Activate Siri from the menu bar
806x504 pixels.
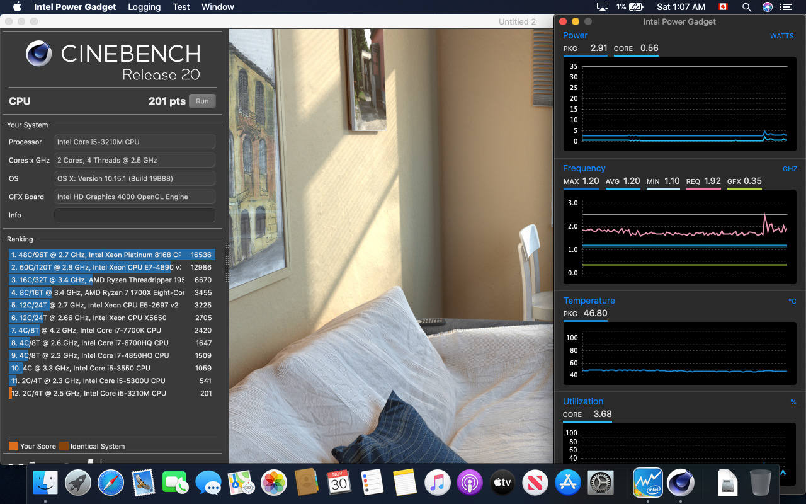[x=767, y=7]
